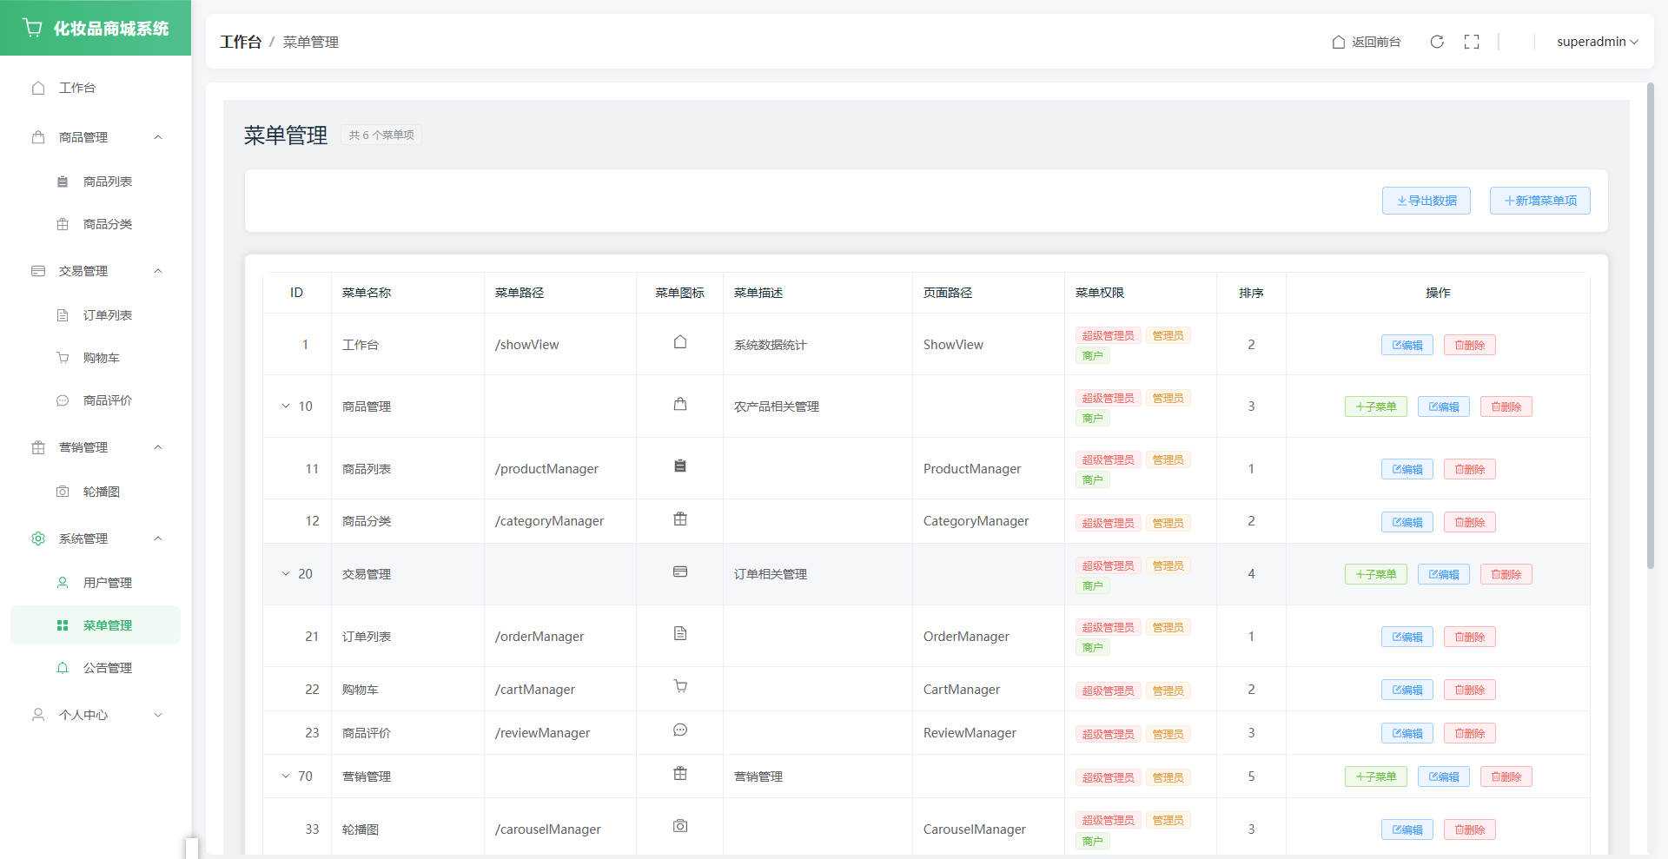Click the 导出数据 button
The height and width of the screenshot is (859, 1668).
click(1426, 201)
